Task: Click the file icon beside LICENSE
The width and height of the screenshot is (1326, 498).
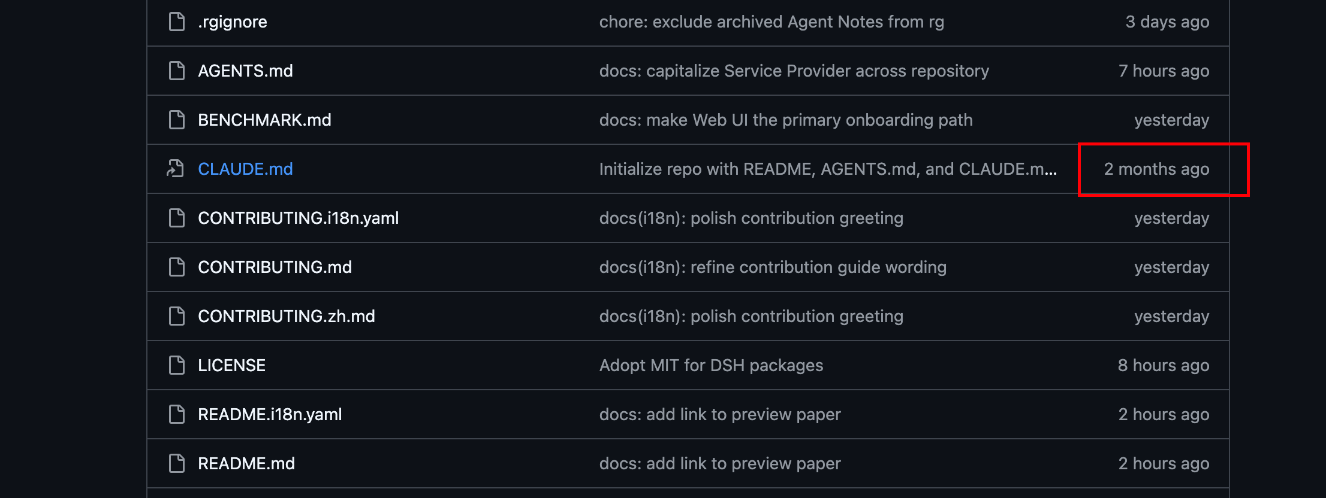Action: pyautogui.click(x=177, y=365)
